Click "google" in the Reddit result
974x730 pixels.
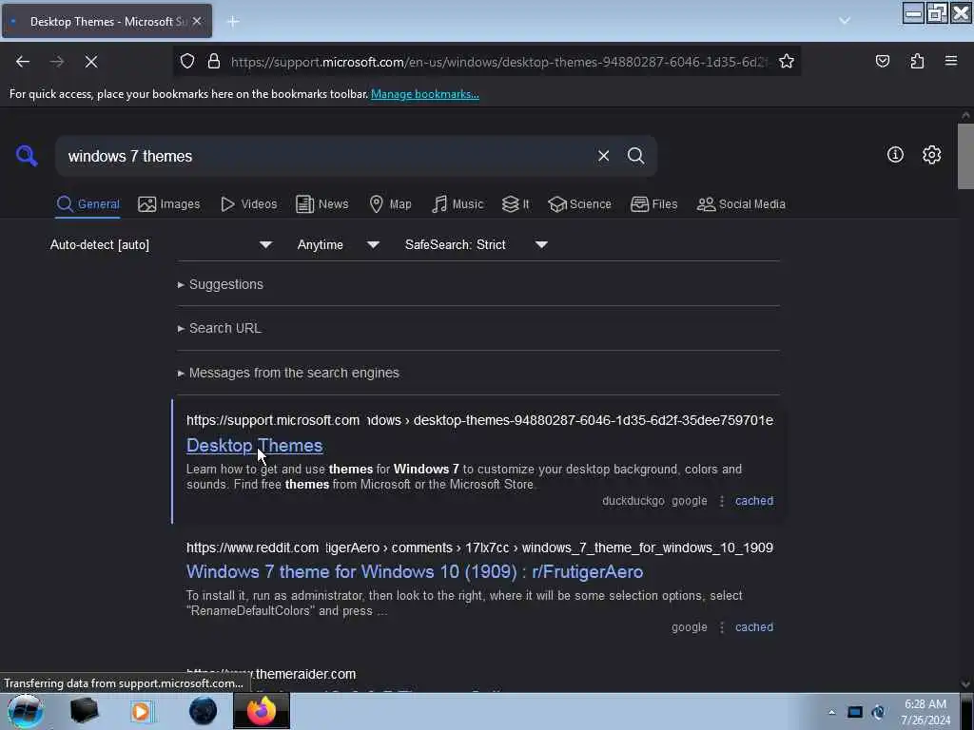pos(689,627)
